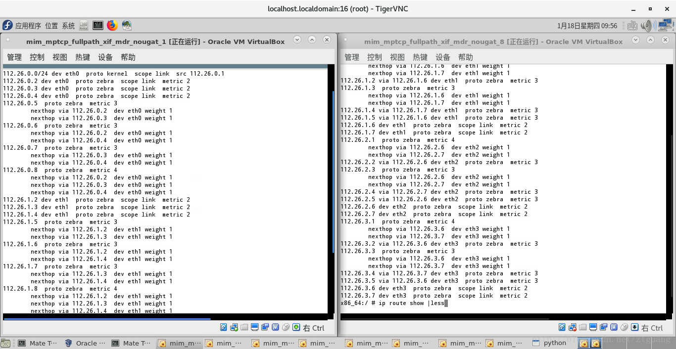Launch Firefox from the top panel
The width and height of the screenshot is (676, 349).
click(x=112, y=25)
